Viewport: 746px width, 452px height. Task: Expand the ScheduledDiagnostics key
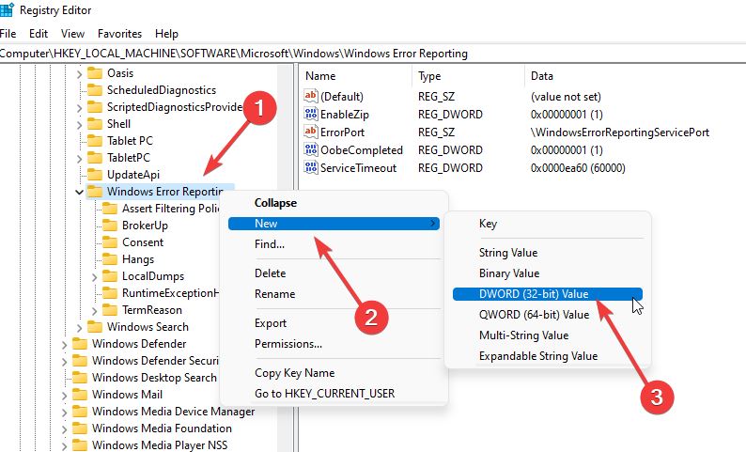(x=78, y=90)
